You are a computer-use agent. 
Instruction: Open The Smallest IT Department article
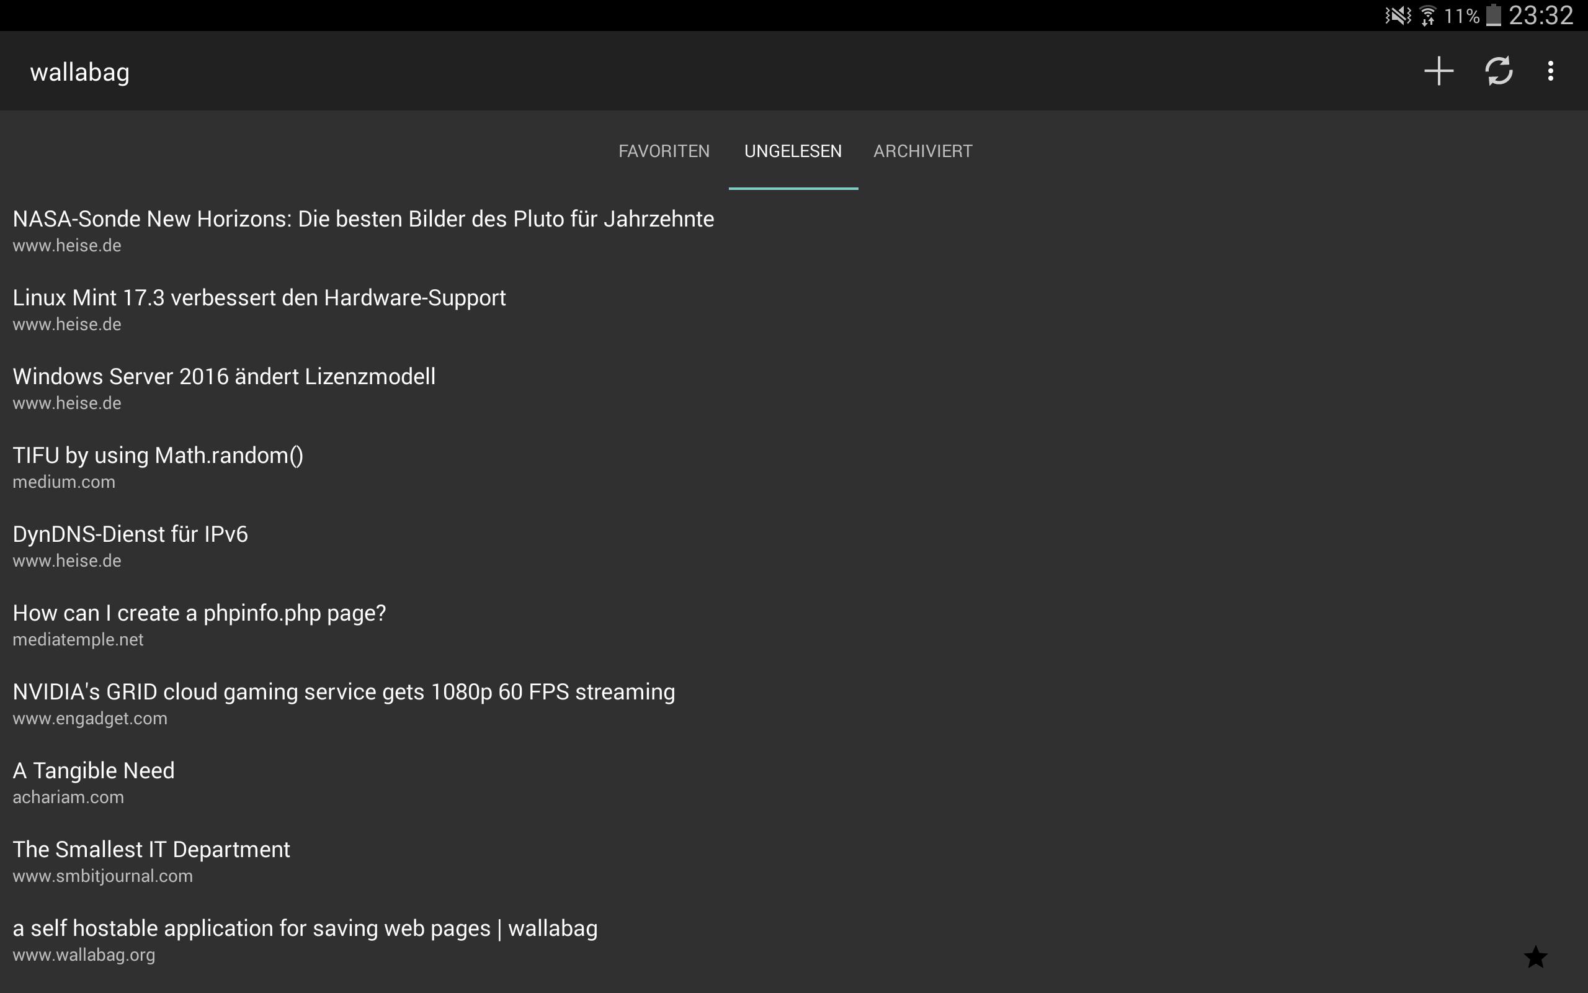tap(794, 861)
